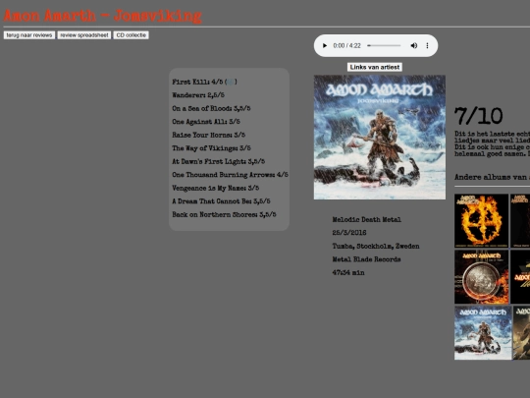
Task: Click the audio time '0:00 / 4:22'
Action: point(346,45)
